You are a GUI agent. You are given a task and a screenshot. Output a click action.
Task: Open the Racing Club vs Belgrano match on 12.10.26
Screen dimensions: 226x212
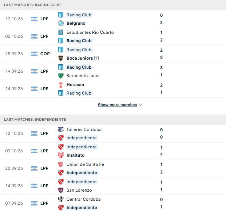tap(113, 19)
